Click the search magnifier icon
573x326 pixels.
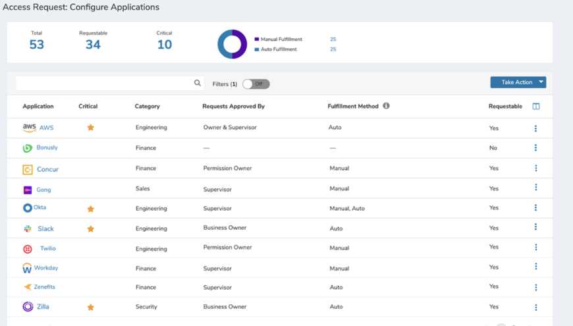point(197,83)
